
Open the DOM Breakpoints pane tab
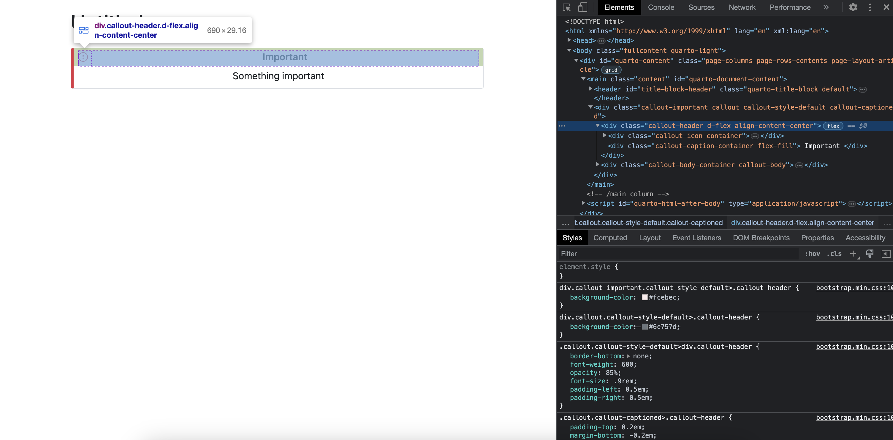click(761, 238)
